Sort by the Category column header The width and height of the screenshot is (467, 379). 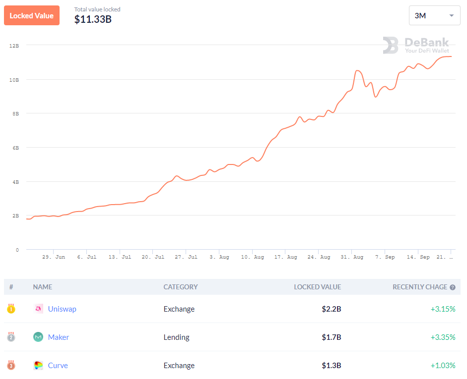(181, 287)
